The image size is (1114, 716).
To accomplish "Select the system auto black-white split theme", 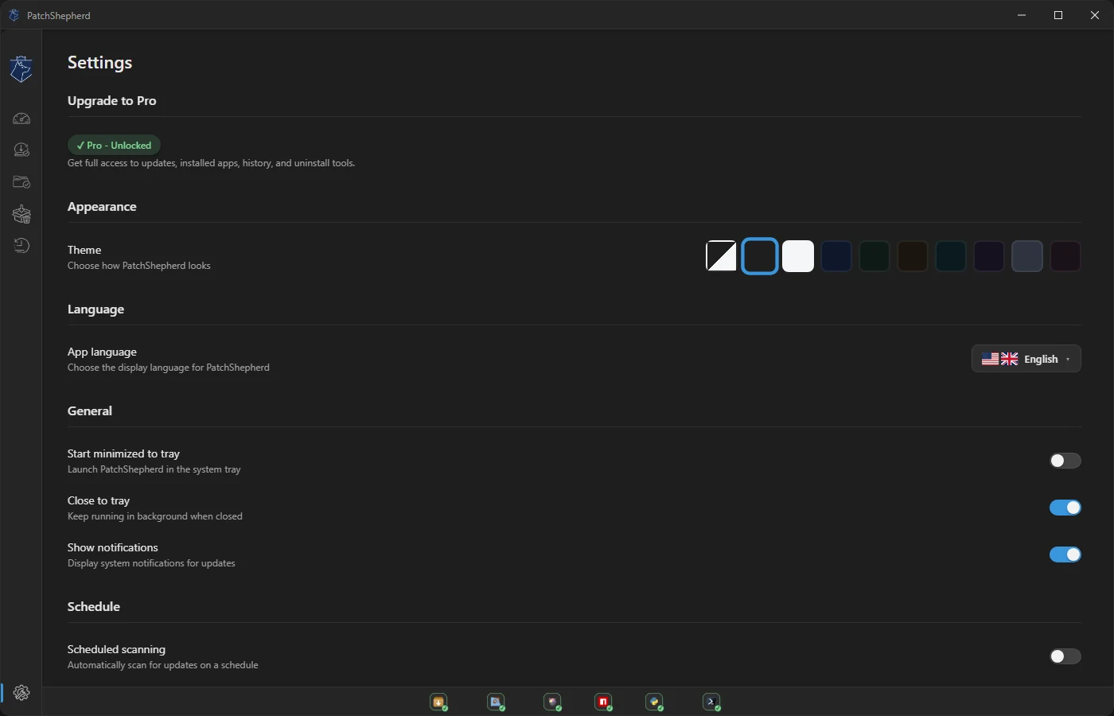I will click(x=721, y=256).
